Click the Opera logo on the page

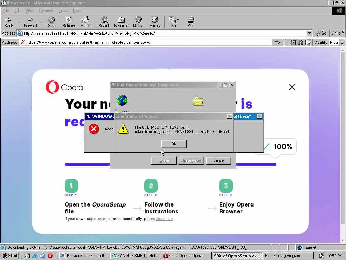click(64, 87)
